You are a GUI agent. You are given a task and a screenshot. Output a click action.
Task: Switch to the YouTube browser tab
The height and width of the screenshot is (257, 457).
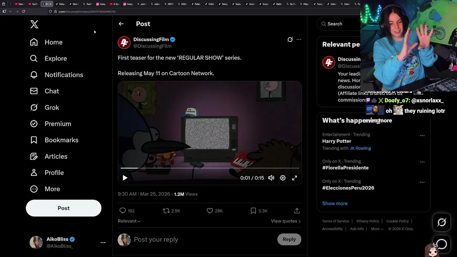click(x=33, y=4)
